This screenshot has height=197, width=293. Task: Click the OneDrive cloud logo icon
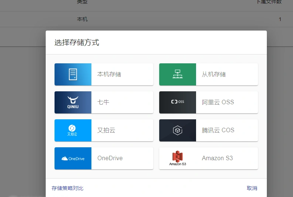tap(73, 158)
